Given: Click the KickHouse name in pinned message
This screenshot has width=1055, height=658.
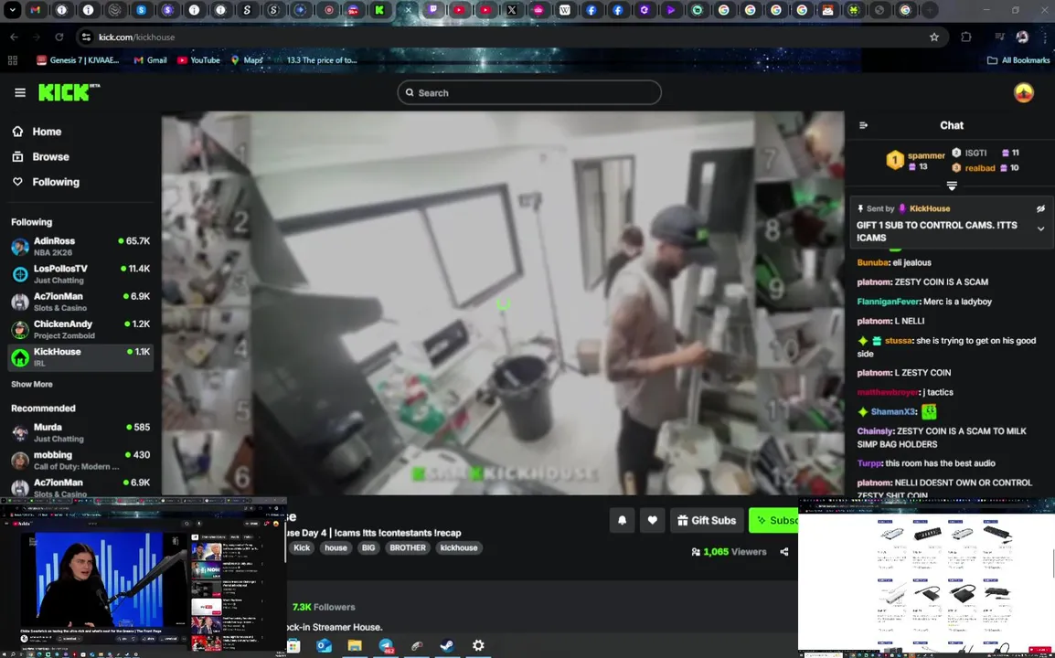Looking at the screenshot, I should click(x=929, y=208).
